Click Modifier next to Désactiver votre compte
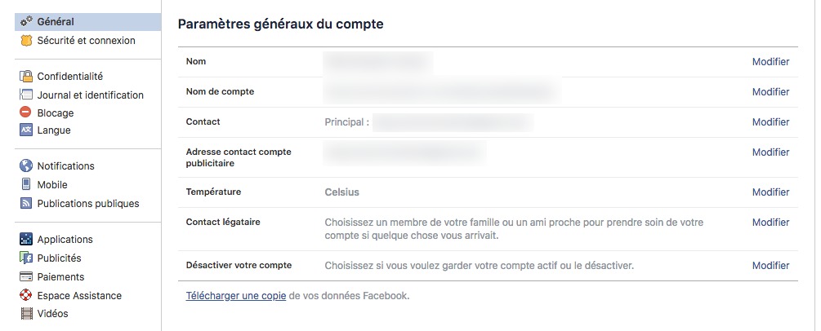This screenshot has height=331, width=821. (770, 266)
